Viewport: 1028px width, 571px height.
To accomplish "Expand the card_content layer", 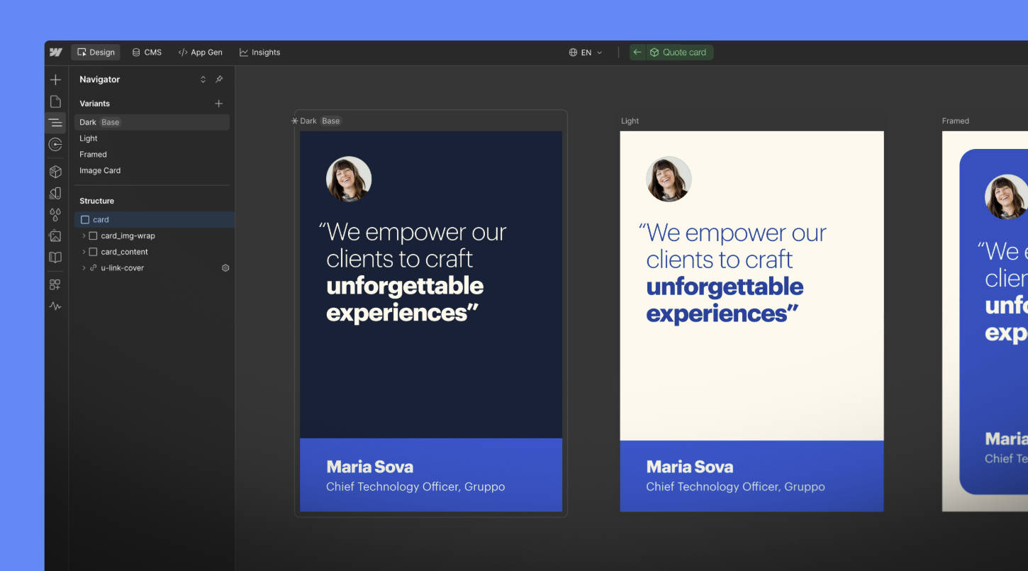I will pyautogui.click(x=84, y=251).
